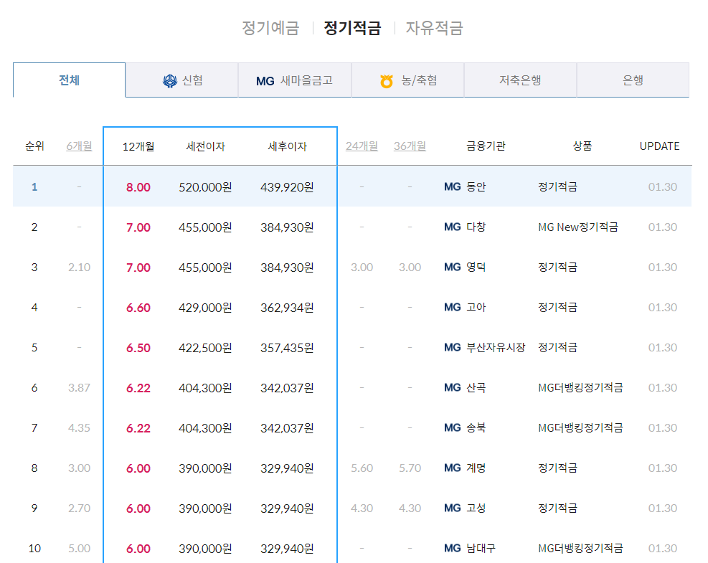This screenshot has width=708, height=563.
Task: Open the MG 계명 institution
Action: [465, 468]
